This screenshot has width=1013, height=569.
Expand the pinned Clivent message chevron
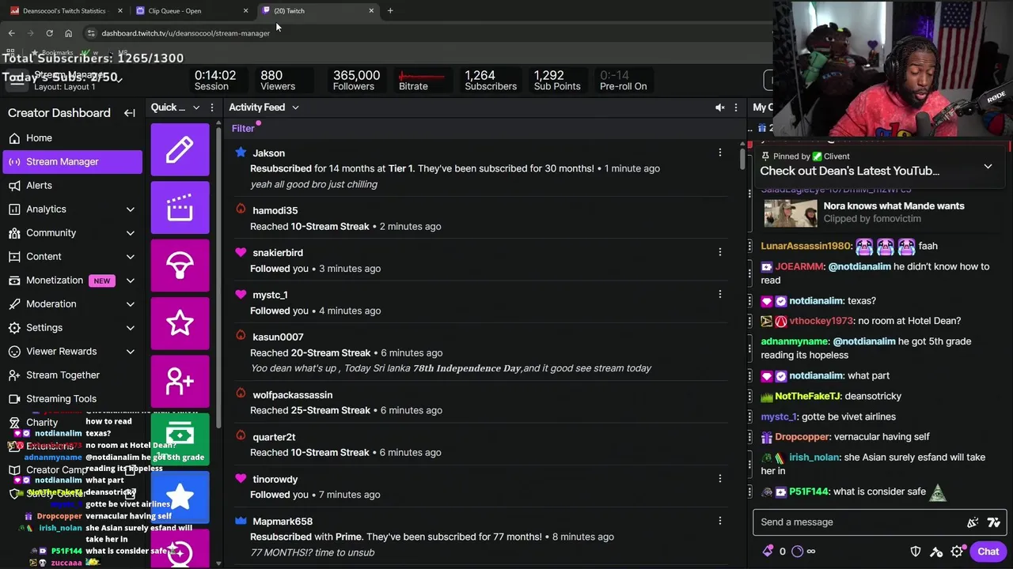click(x=988, y=167)
